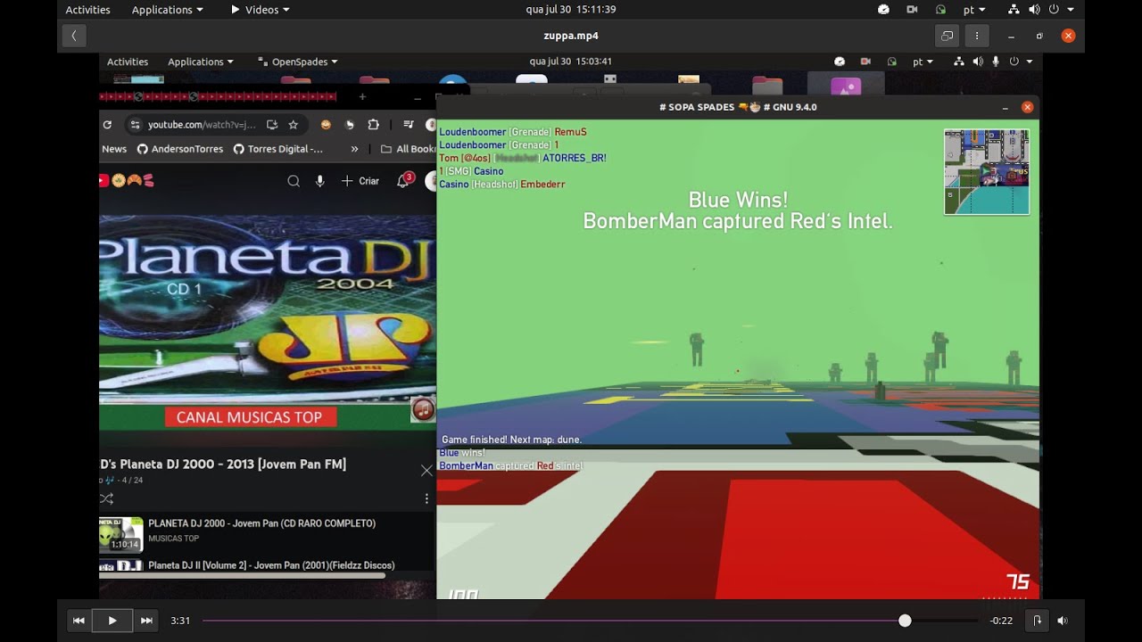Open playlist three-dot options menu
The height and width of the screenshot is (642, 1142).
click(x=426, y=498)
